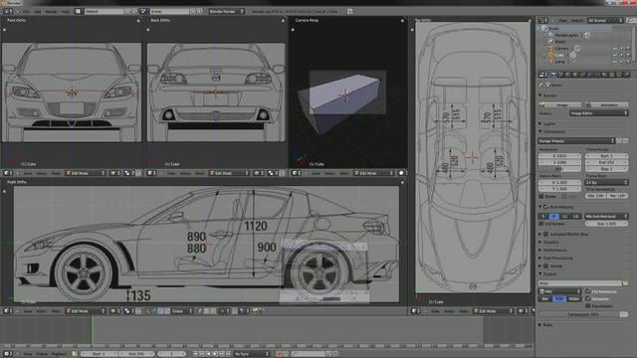637x358 pixels.
Task: Open the File menu in the info header
Action: 27,11
